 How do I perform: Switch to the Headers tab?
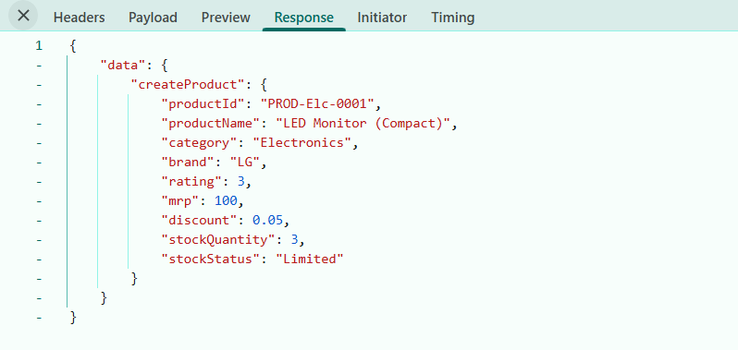(x=80, y=18)
